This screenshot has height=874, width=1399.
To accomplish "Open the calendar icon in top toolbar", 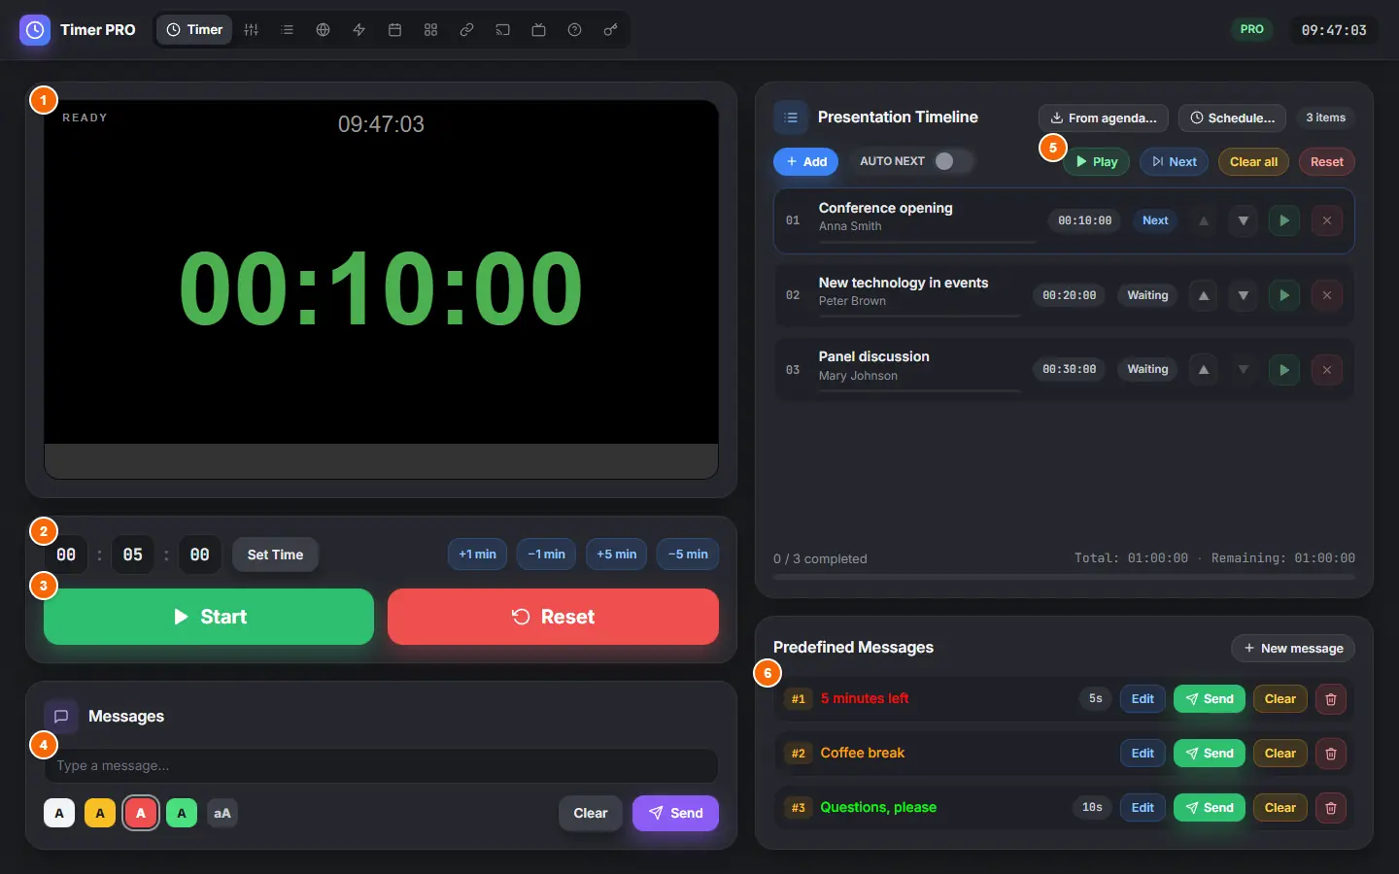I will tap(395, 30).
